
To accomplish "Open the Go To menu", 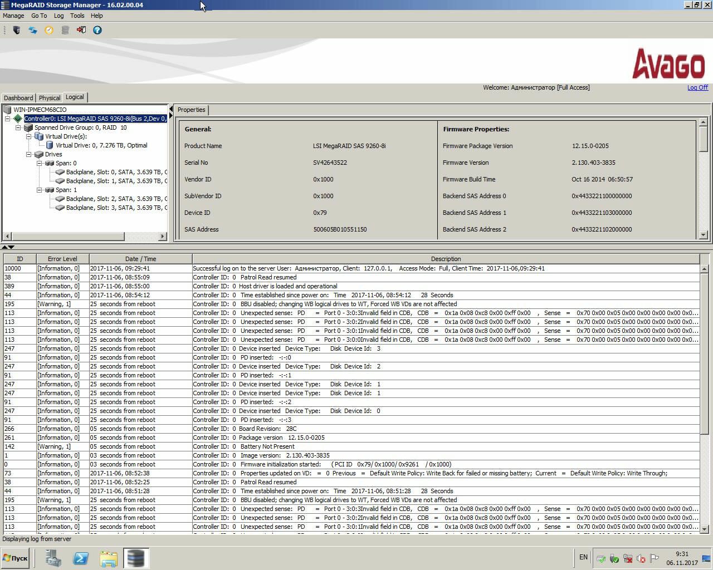I will pos(39,16).
